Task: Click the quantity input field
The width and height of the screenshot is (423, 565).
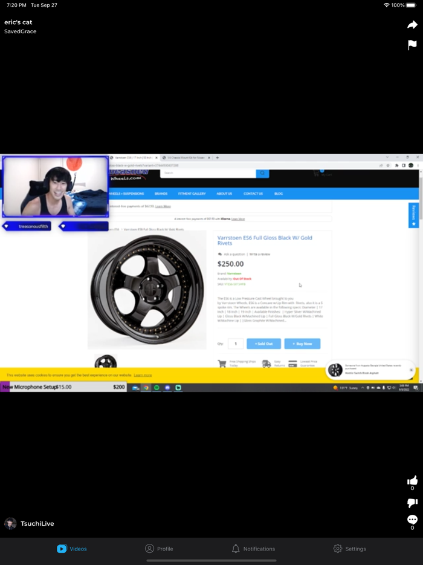Action: click(236, 344)
